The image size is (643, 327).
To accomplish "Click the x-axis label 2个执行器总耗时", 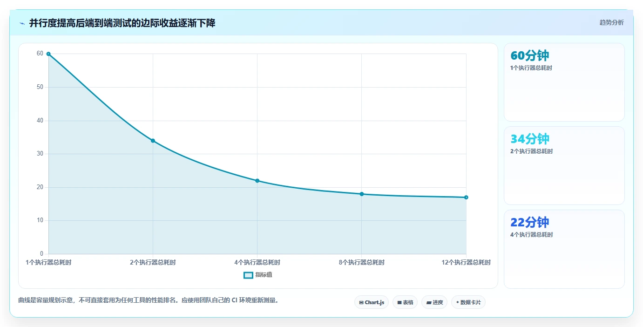I will pos(153,263).
